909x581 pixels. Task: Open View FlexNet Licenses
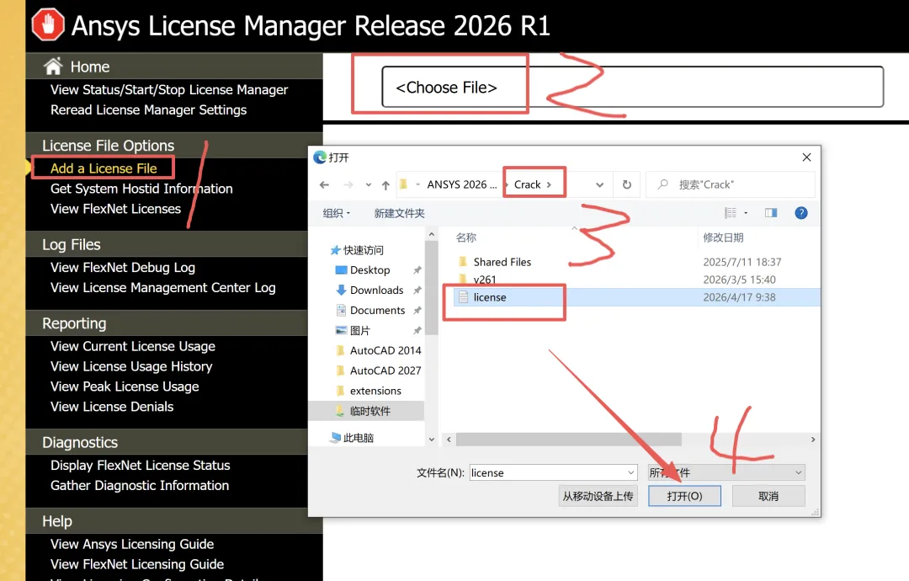click(115, 209)
